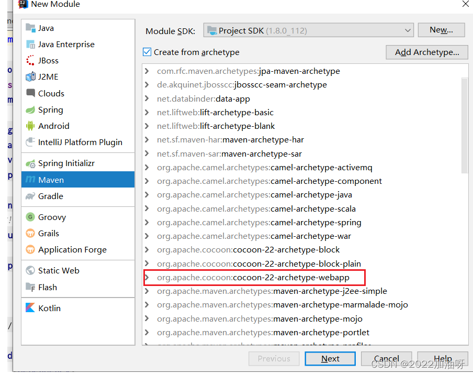Expand camel-archetype-activemq node
The height and width of the screenshot is (374, 473).
[x=147, y=168]
